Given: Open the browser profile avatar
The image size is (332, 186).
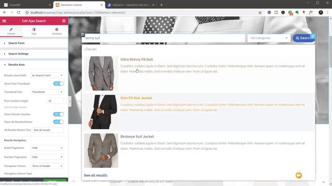Looking at the screenshot, I should [321, 12].
